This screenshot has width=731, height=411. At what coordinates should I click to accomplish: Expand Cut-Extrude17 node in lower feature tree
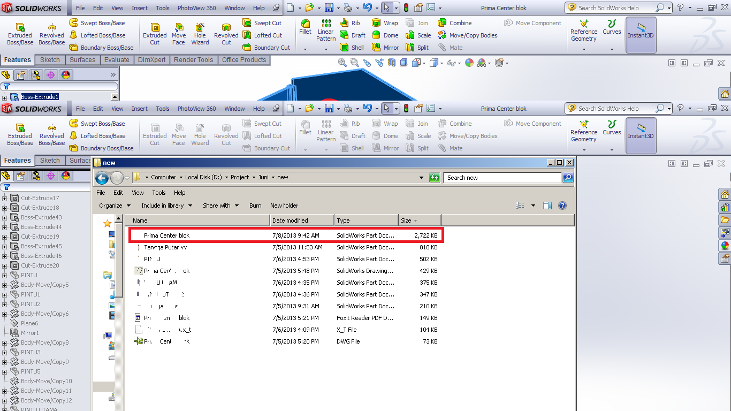(x=5, y=199)
